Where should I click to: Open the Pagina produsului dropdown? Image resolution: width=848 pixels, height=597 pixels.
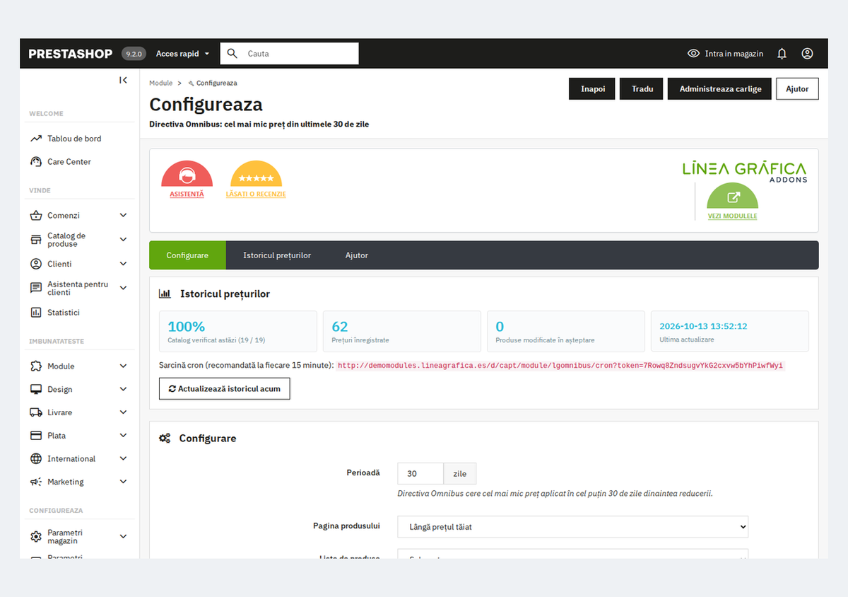click(572, 526)
